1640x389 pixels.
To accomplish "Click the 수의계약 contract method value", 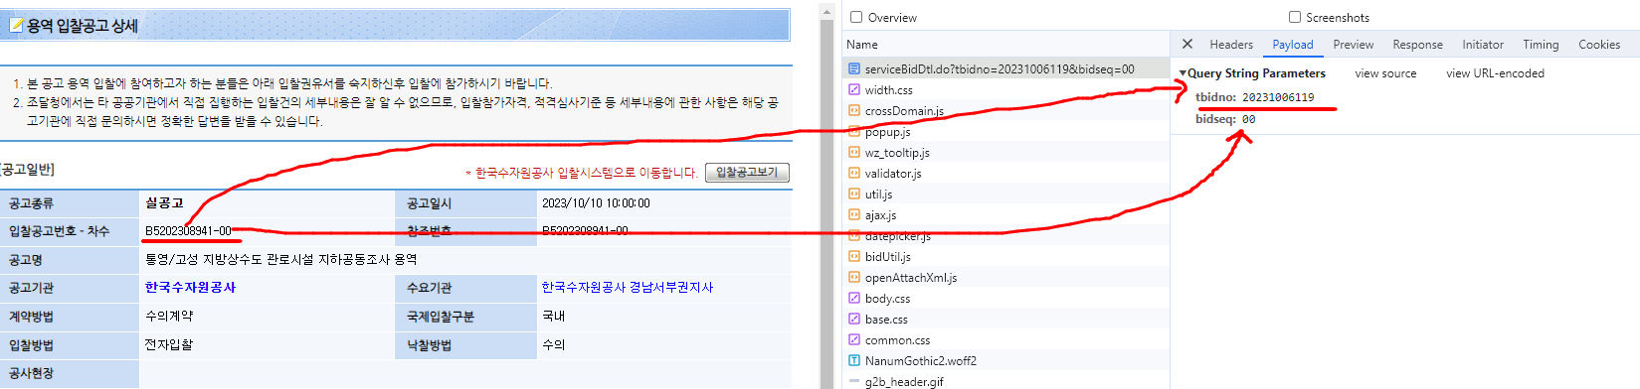I will (169, 317).
